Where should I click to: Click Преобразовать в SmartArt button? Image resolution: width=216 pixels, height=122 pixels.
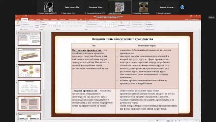coord(94,27)
